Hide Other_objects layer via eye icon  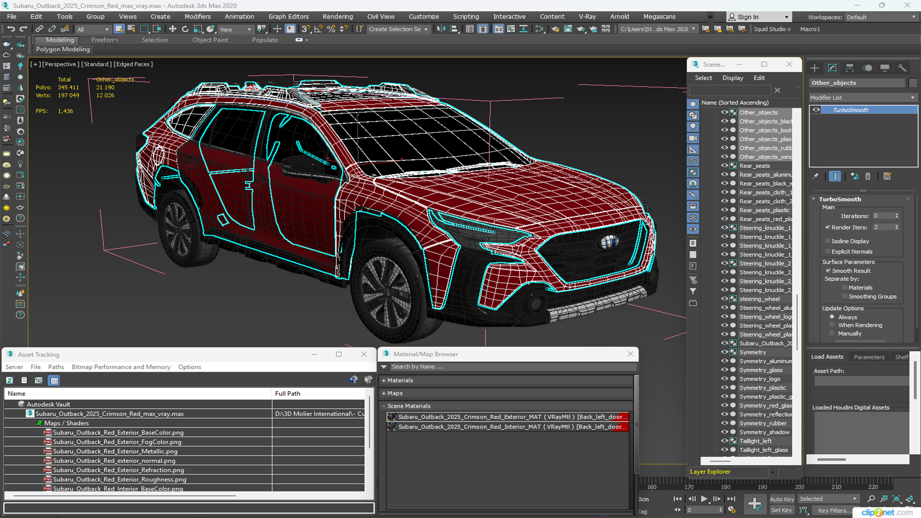click(x=724, y=112)
